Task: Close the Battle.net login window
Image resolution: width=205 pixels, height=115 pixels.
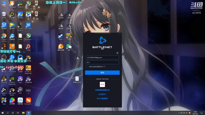Action: pyautogui.click(x=120, y=34)
